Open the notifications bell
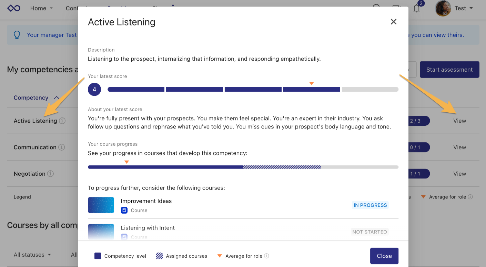Viewport: 486px width, 267px height. (417, 9)
